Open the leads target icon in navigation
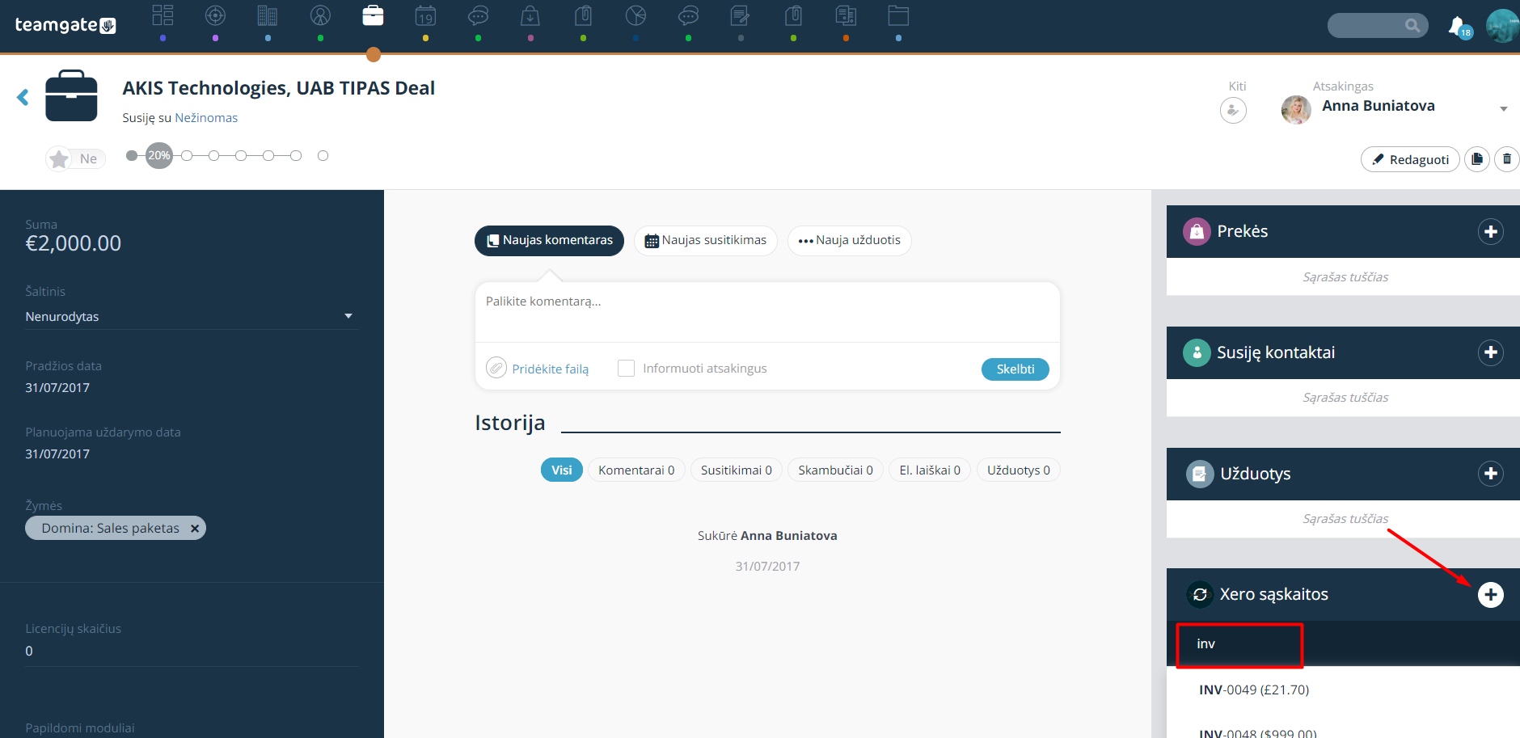The height and width of the screenshot is (738, 1520). 215,15
